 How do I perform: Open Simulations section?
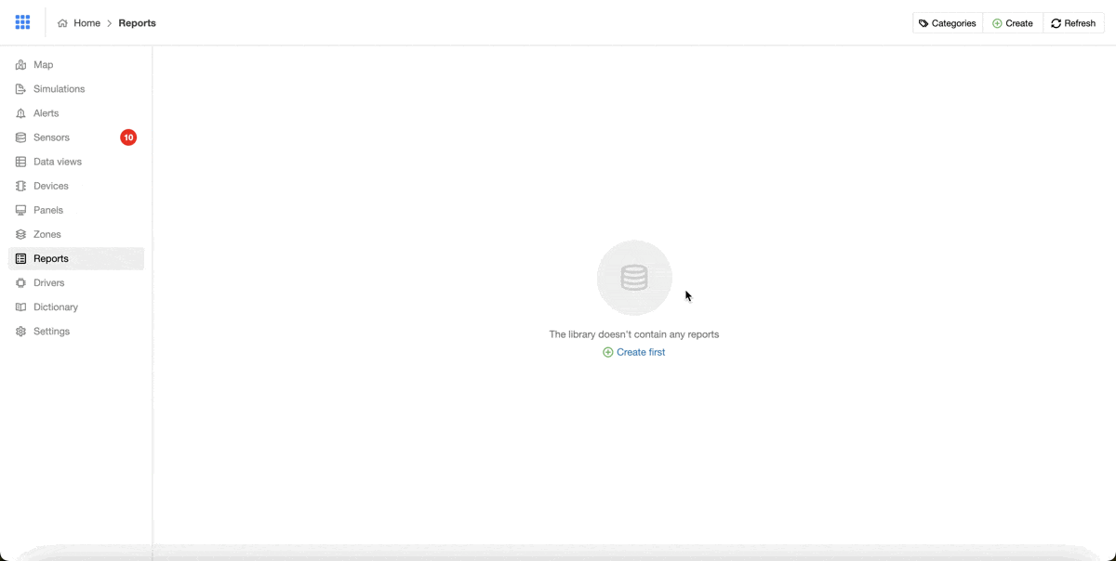76,89
